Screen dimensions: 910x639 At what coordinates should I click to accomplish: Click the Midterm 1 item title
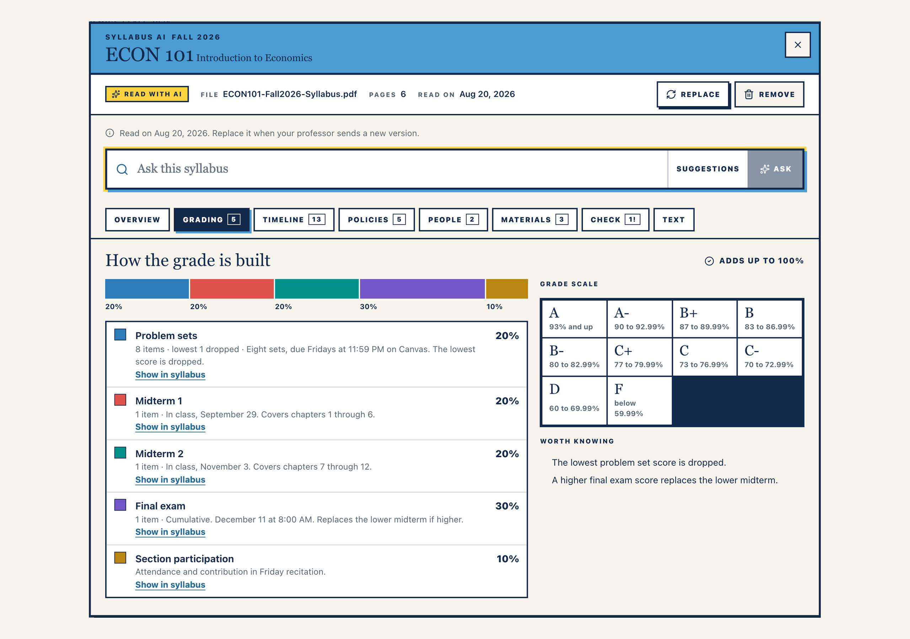(159, 401)
